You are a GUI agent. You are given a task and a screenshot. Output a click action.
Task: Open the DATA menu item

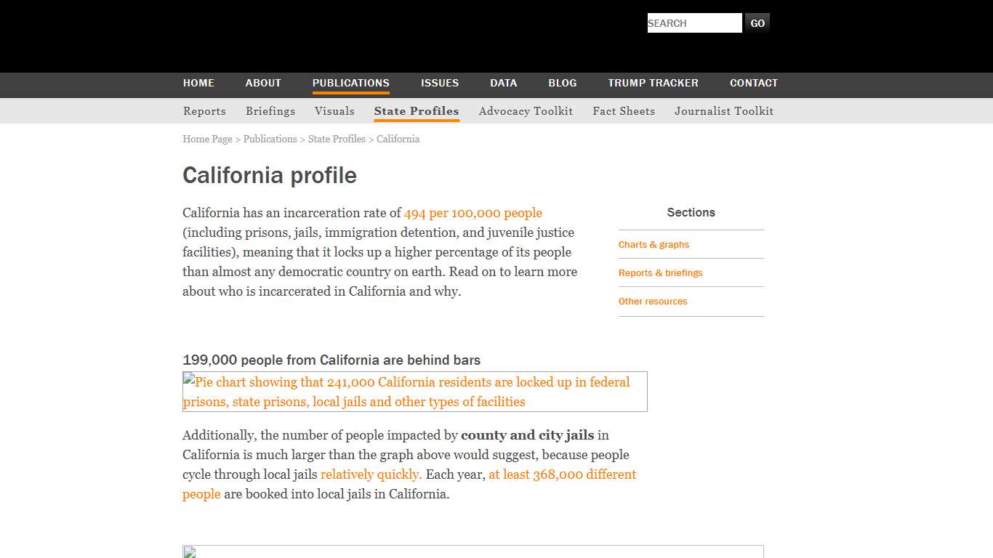[503, 83]
